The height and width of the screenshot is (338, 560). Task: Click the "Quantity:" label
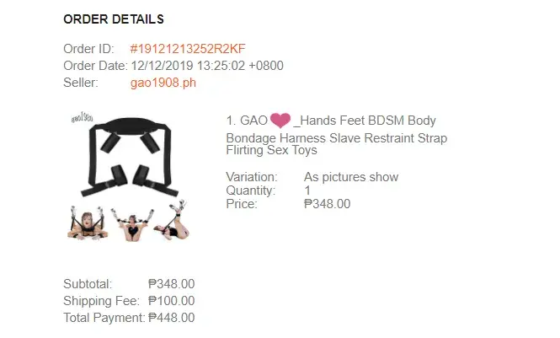click(252, 190)
